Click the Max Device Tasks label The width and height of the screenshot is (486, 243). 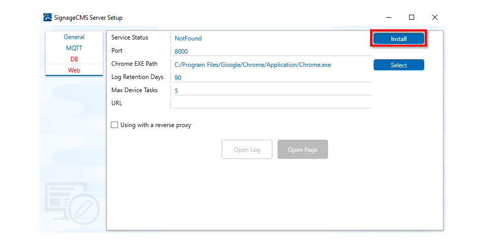[135, 90]
